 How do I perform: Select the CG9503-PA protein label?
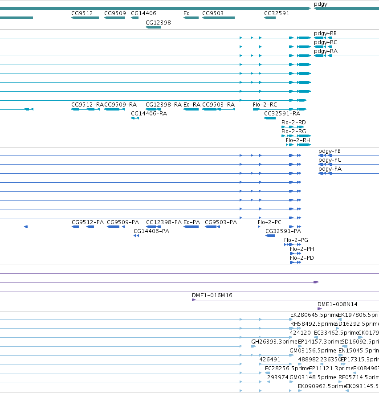[x=221, y=222]
